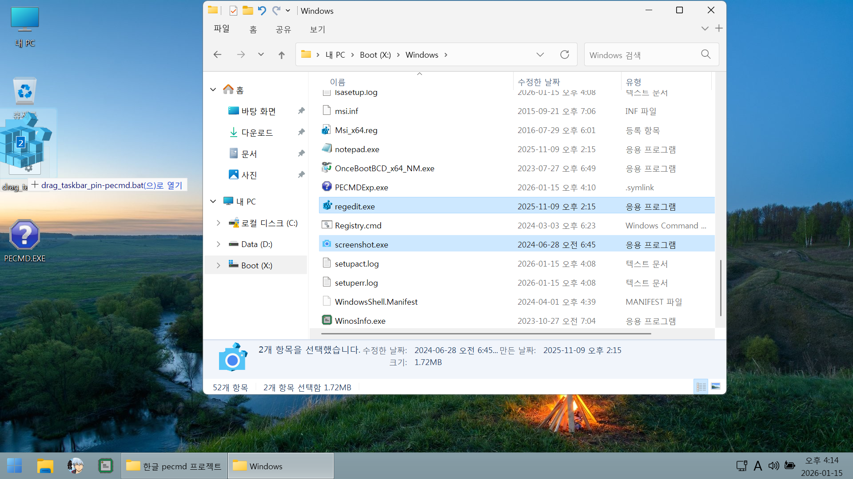Click the back navigation arrow
This screenshot has width=853, height=479.
[x=217, y=55]
